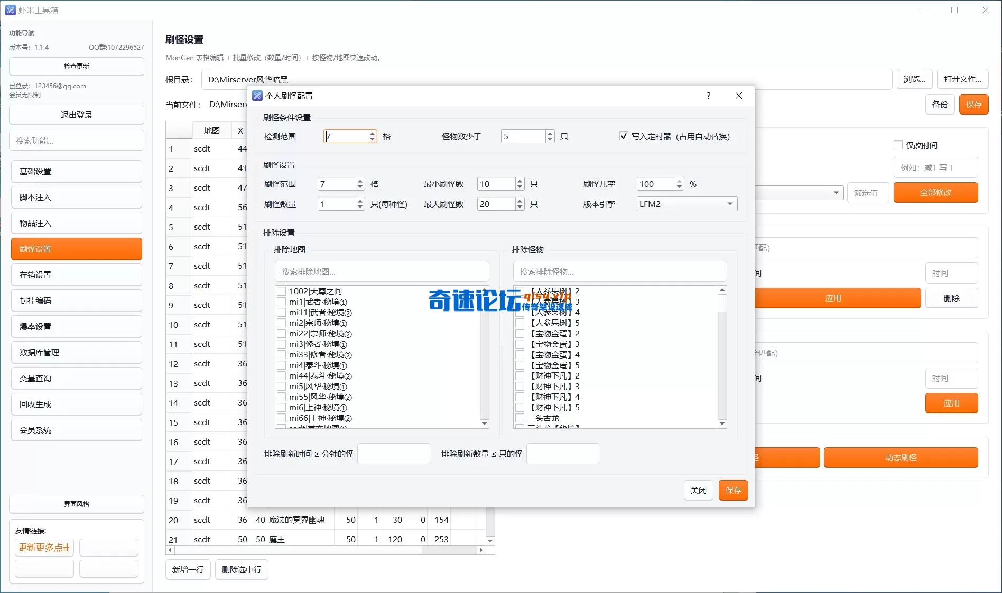Click 全部修改 orange button

click(x=935, y=192)
